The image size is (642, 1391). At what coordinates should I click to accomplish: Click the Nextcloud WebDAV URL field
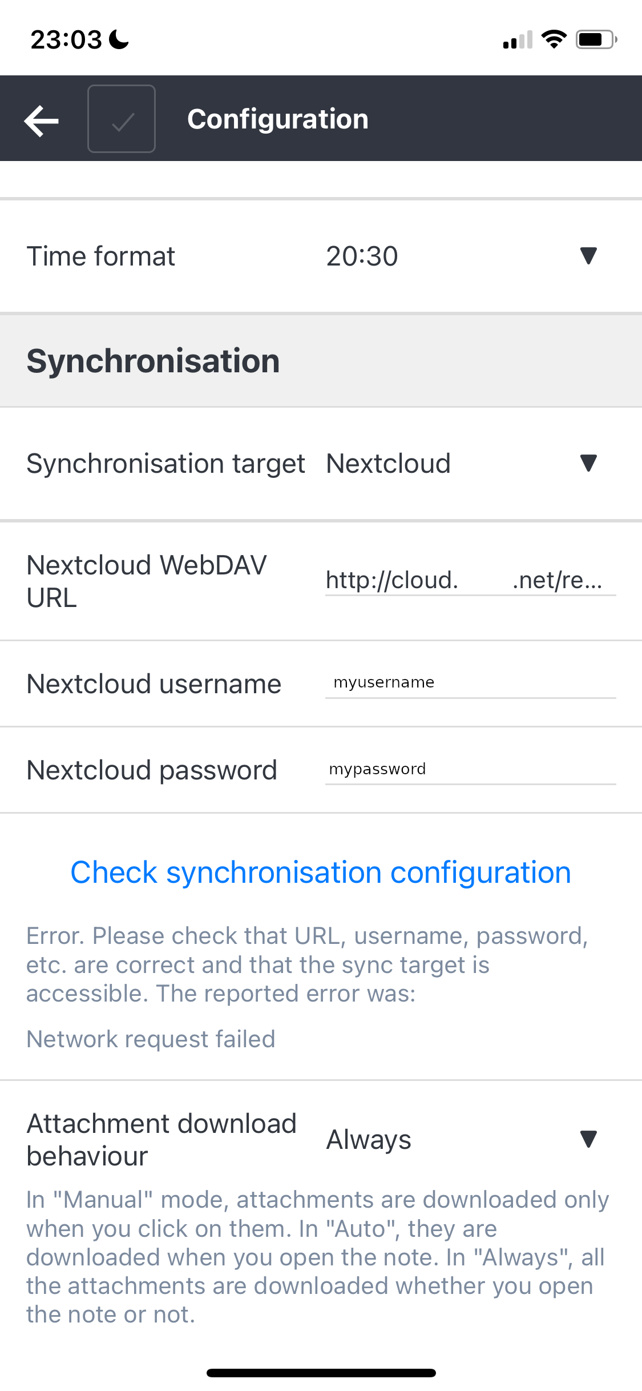point(470,581)
